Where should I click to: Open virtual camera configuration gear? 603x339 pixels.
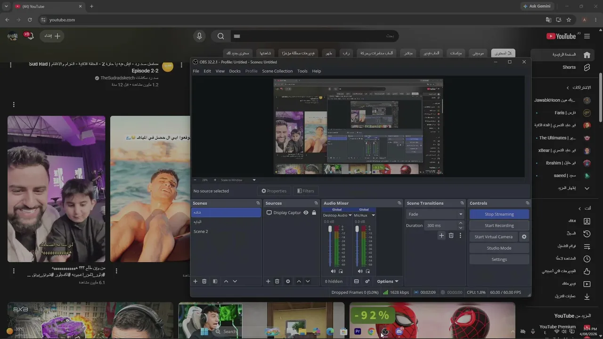524,237
